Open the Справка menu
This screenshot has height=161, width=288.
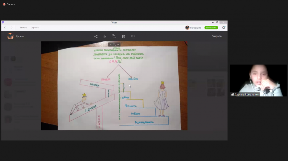point(35,28)
